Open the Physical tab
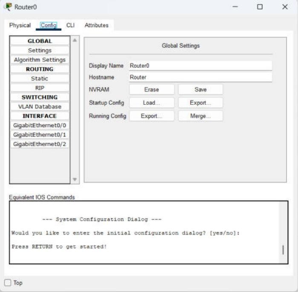Viewport: 298px width, 292px height. pyautogui.click(x=20, y=25)
